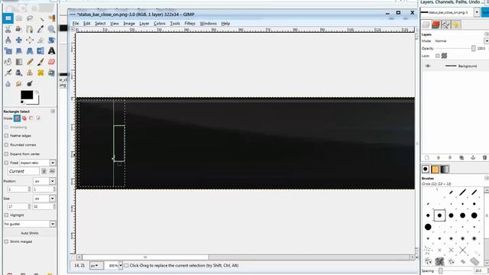Select the Fuzzy Select wand tool
This screenshot has width=489, height=275.
40,18
